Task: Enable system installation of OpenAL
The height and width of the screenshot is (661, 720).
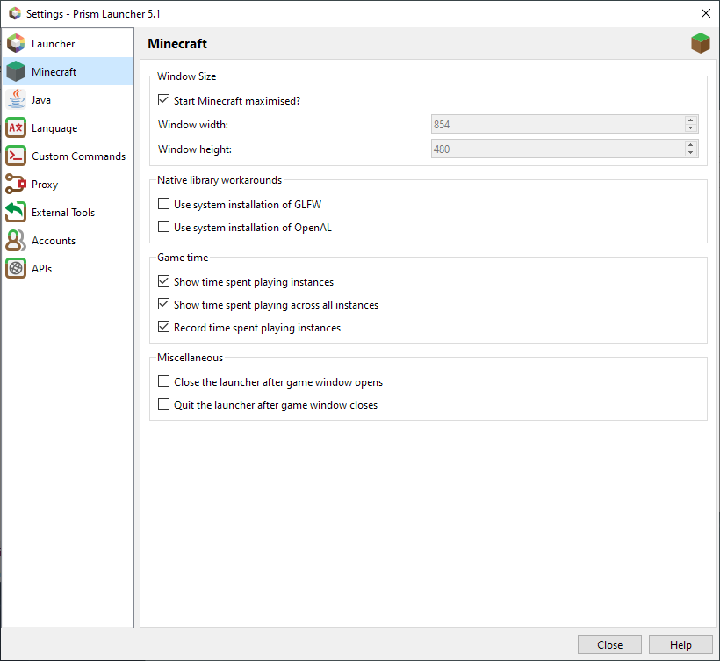Action: (x=163, y=227)
